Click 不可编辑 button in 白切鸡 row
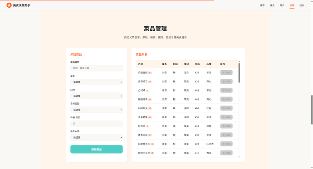This screenshot has height=169, width=313. tap(226, 90)
